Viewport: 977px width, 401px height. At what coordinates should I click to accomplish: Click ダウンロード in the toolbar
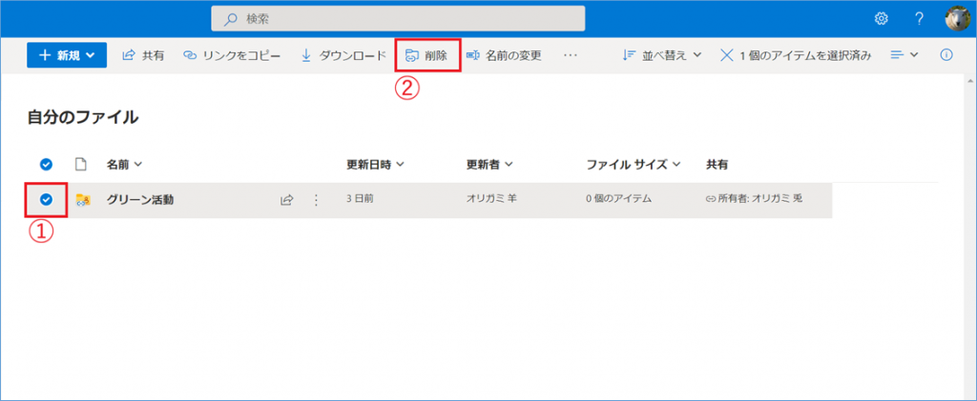click(x=343, y=55)
